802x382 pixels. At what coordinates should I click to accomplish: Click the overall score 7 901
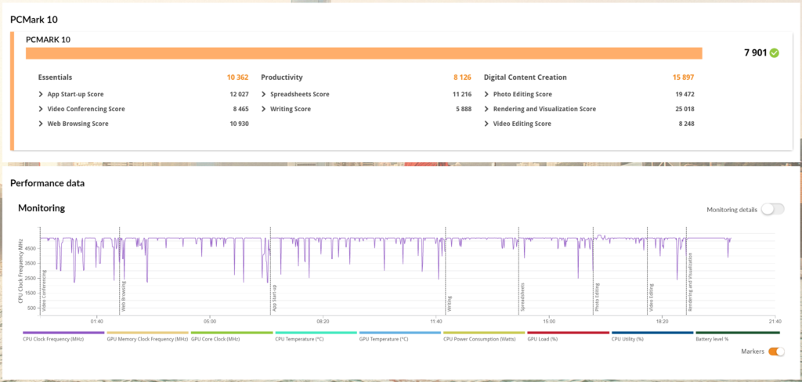[x=756, y=53]
